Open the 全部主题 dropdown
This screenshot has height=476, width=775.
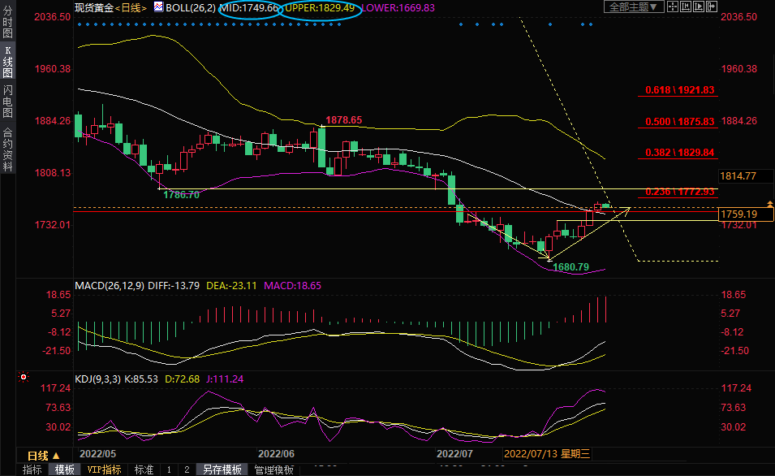(x=635, y=7)
